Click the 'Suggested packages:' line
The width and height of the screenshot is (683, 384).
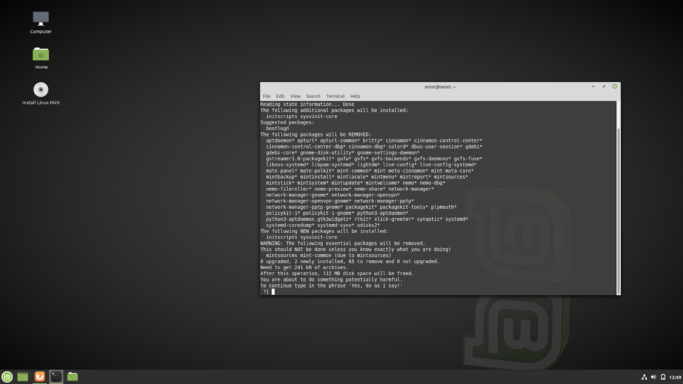[x=287, y=122]
